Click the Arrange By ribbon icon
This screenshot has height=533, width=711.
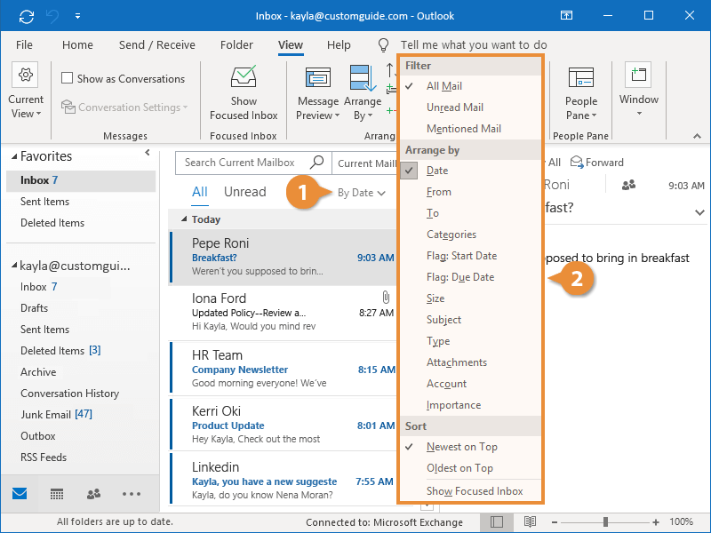pyautogui.click(x=363, y=77)
